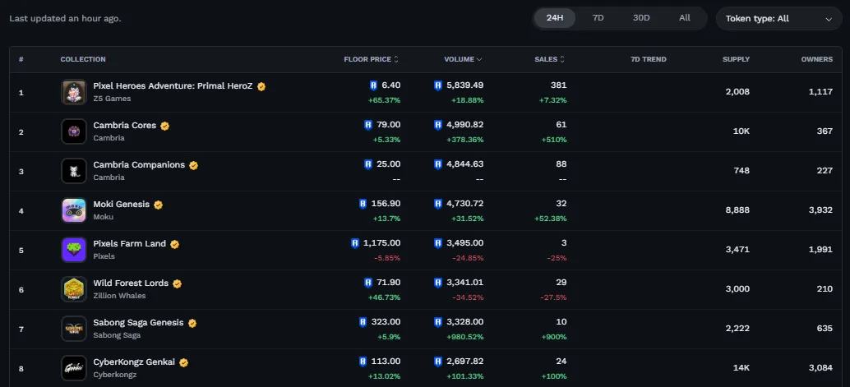Open the Moki Genesis collection link
Viewport: 850px width, 387px height.
click(x=122, y=205)
